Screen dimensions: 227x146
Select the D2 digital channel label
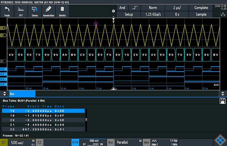[3, 79]
